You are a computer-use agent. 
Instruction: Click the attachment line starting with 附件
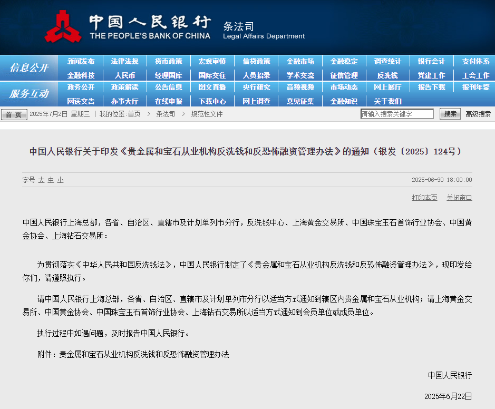[x=133, y=354]
